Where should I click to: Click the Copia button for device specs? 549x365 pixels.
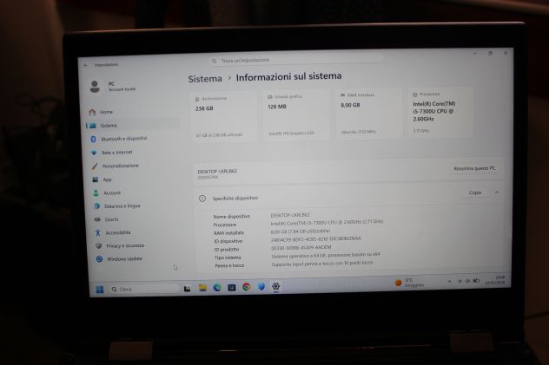click(x=475, y=192)
